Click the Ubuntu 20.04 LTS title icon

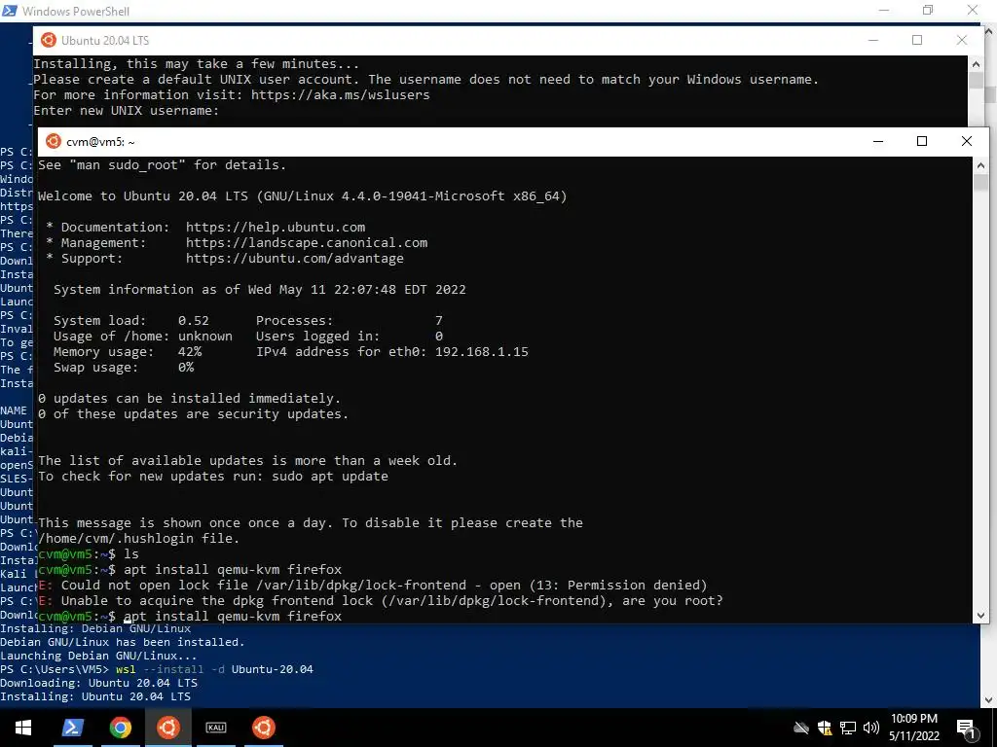coord(49,40)
